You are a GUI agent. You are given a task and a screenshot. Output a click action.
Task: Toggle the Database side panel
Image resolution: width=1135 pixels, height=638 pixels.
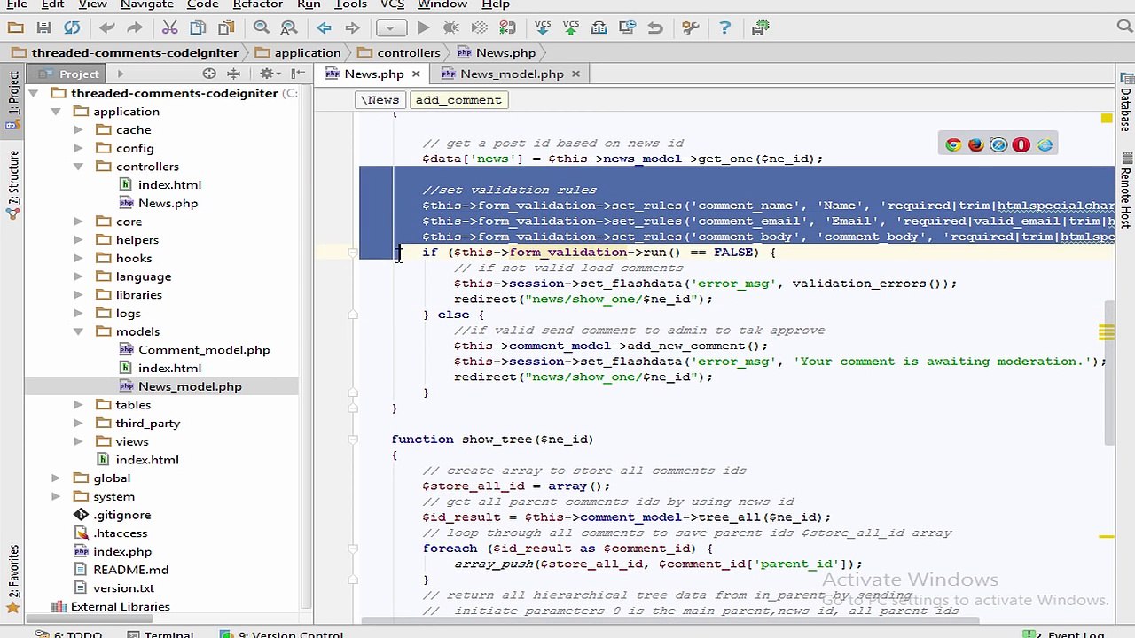click(x=1125, y=111)
